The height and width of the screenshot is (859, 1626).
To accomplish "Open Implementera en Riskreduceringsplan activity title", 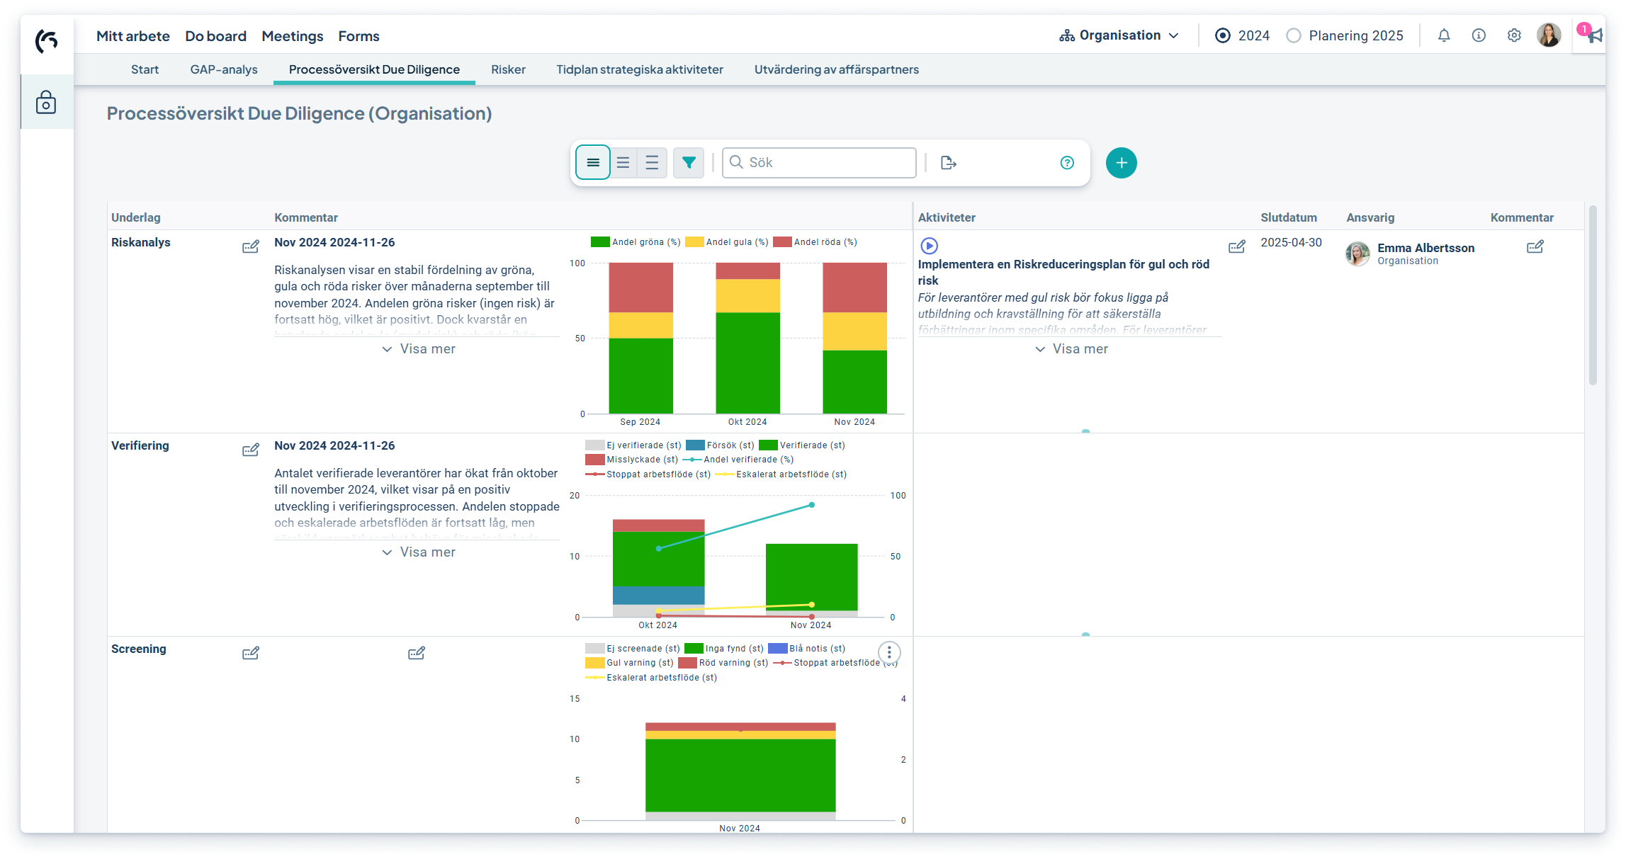I will [x=1063, y=272].
